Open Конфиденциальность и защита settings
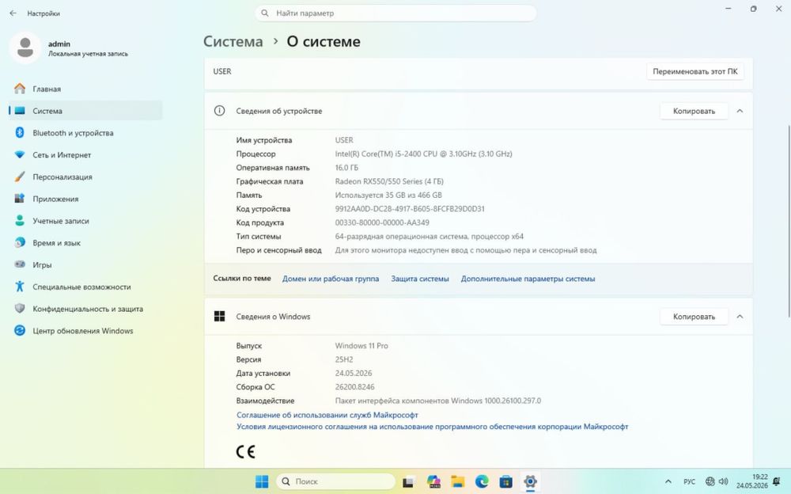This screenshot has height=494, width=791. (x=85, y=309)
